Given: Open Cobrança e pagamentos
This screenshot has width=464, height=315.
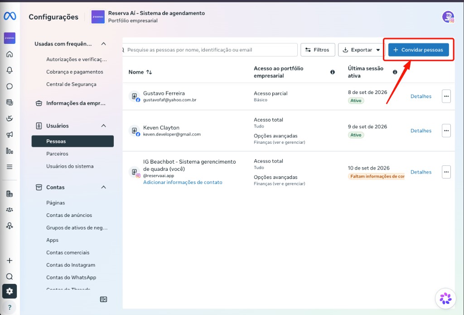Looking at the screenshot, I should pyautogui.click(x=75, y=72).
